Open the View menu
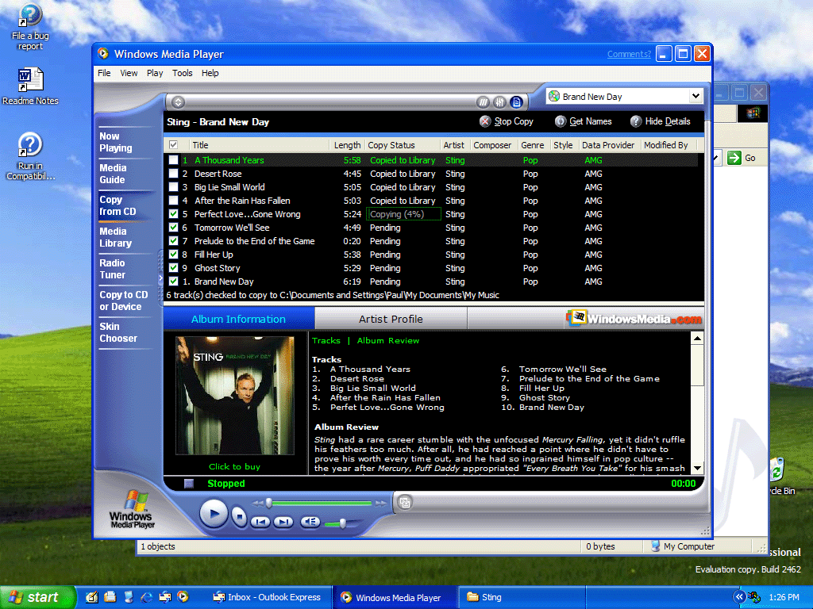Image resolution: width=813 pixels, height=609 pixels. pyautogui.click(x=129, y=73)
